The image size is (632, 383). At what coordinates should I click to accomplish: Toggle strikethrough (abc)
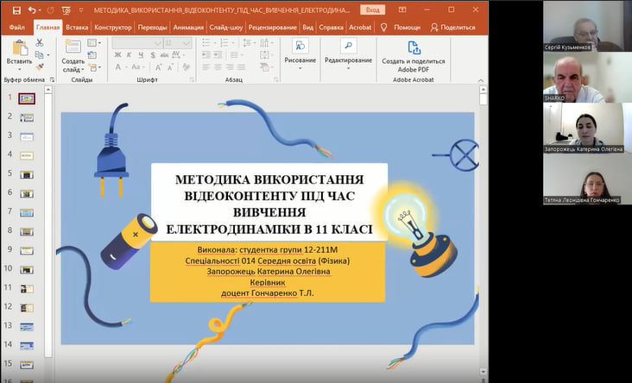(x=164, y=55)
